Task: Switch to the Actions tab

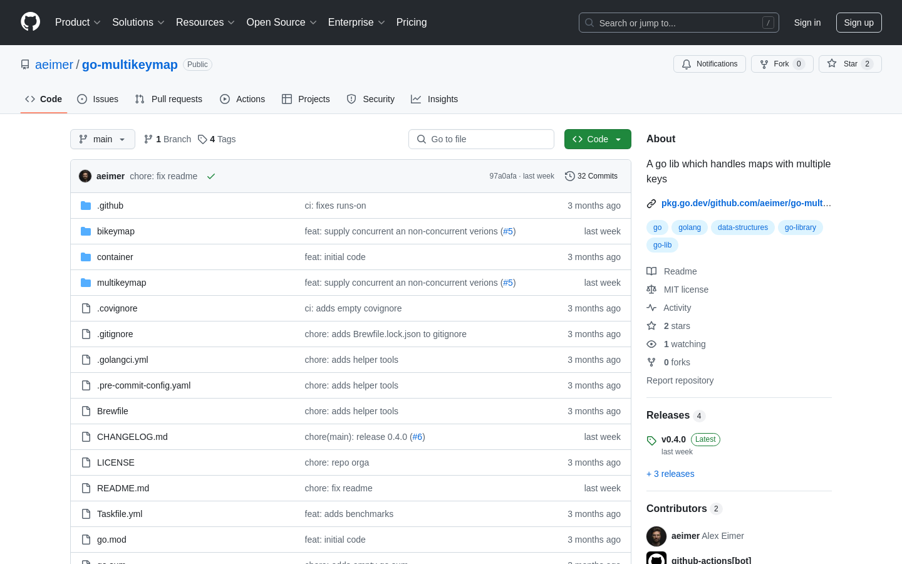Action: [x=242, y=99]
